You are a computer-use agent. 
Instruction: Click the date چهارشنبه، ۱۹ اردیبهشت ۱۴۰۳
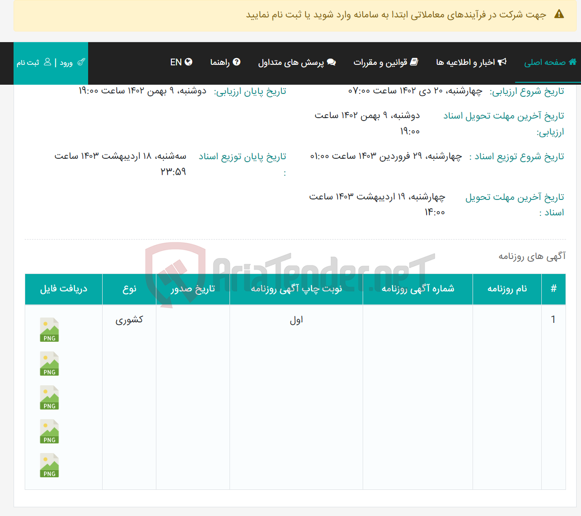tap(377, 204)
